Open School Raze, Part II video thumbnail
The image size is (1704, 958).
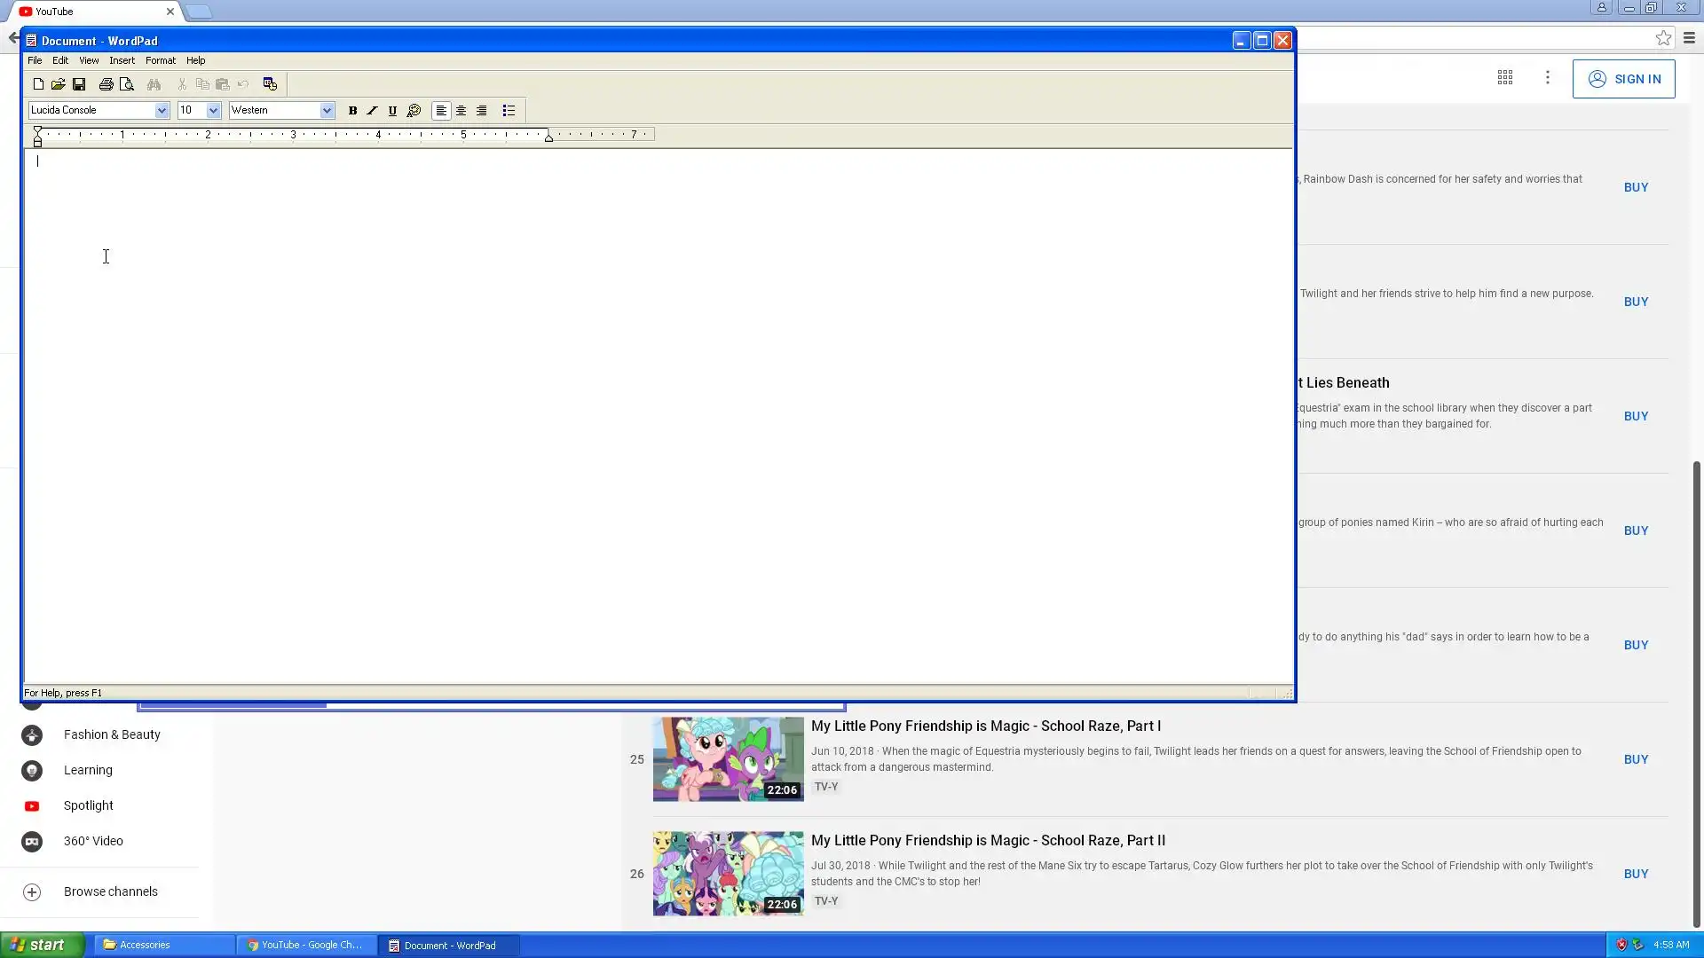(x=728, y=873)
